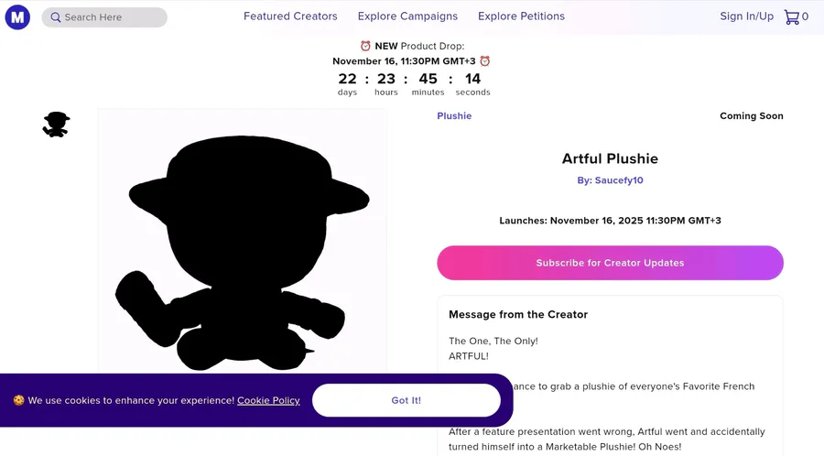Accept cookies with Got It!
This screenshot has height=456, width=824.
[406, 400]
